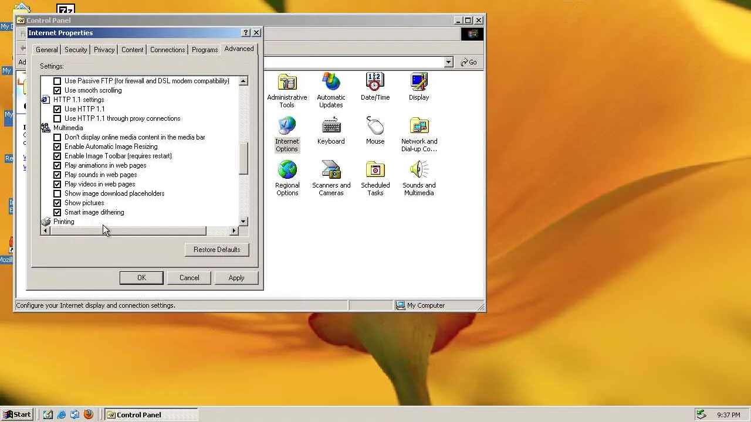Click the settings list scroll up arrow
The width and height of the screenshot is (751, 422).
point(243,81)
